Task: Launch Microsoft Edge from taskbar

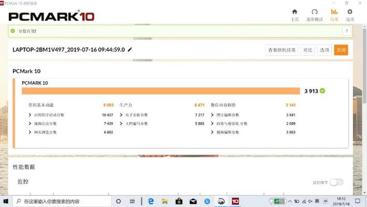Action: (151, 201)
